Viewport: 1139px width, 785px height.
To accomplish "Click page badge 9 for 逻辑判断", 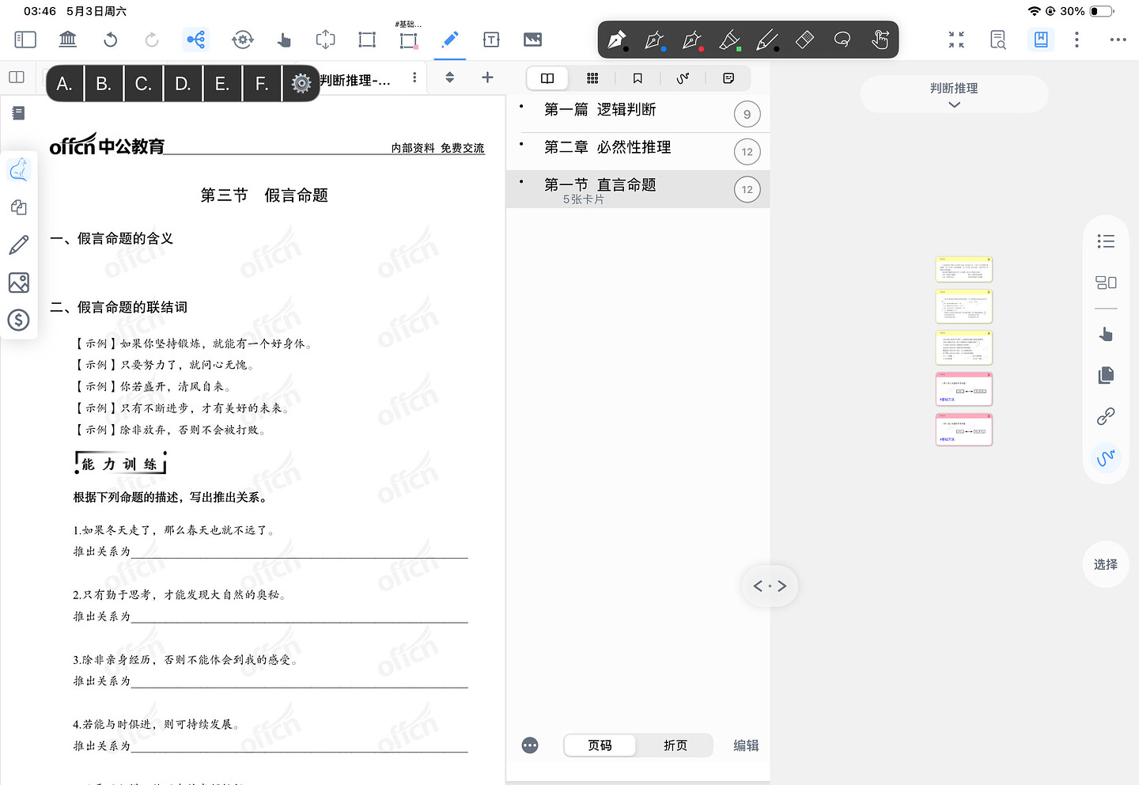I will (747, 115).
